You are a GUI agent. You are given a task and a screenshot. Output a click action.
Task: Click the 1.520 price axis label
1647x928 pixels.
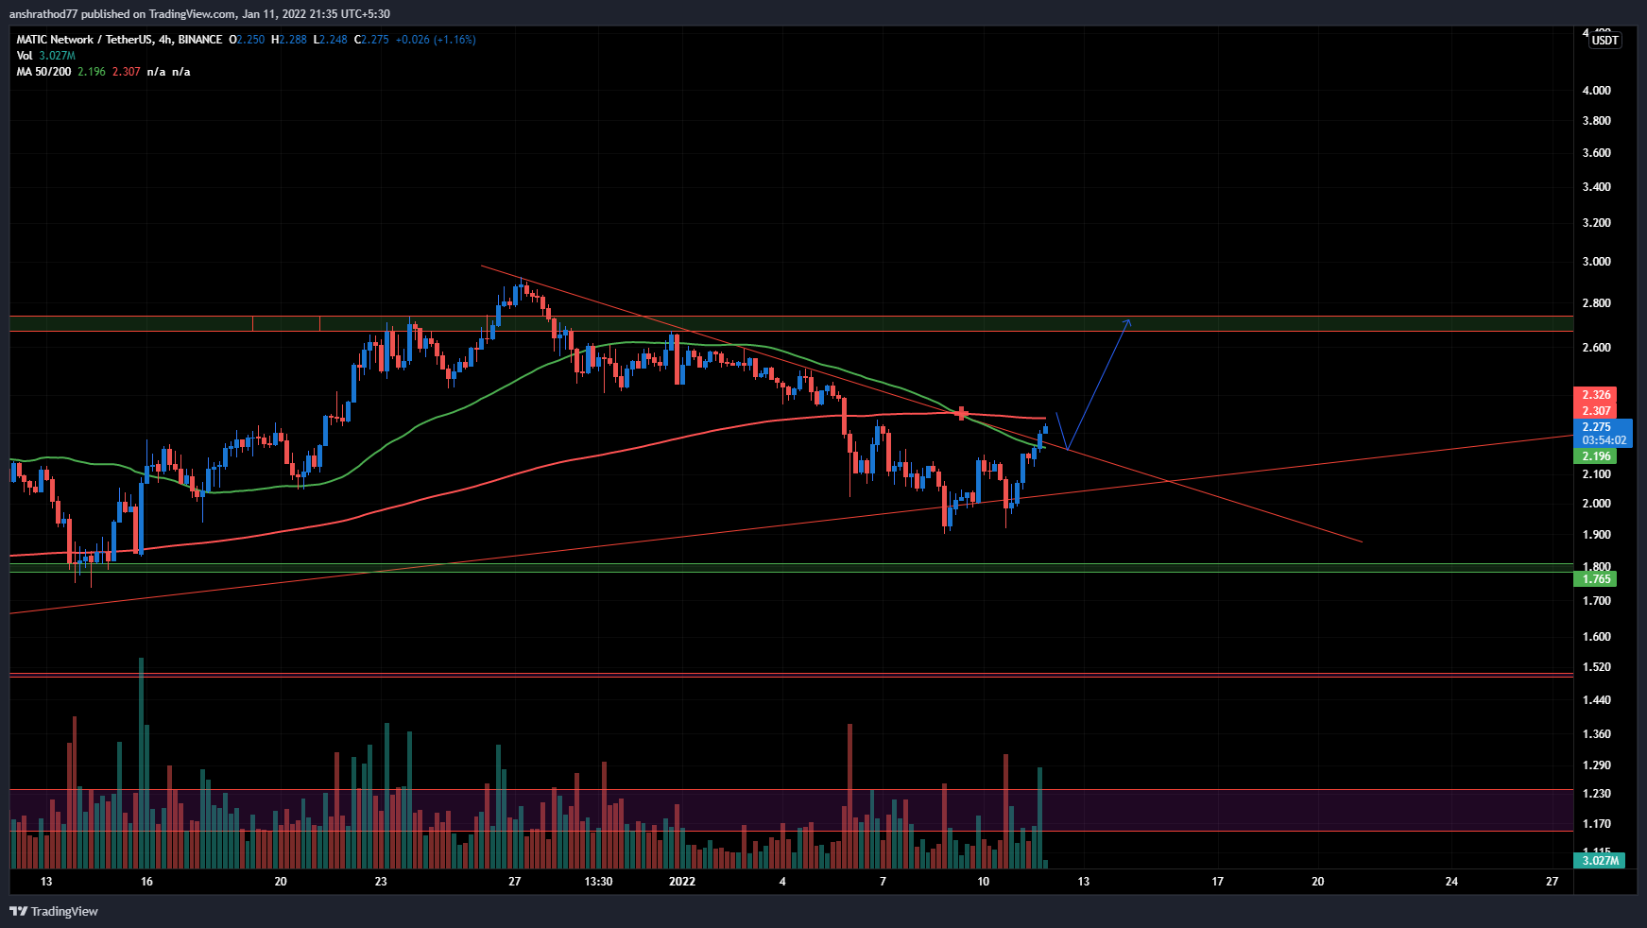click(x=1596, y=667)
